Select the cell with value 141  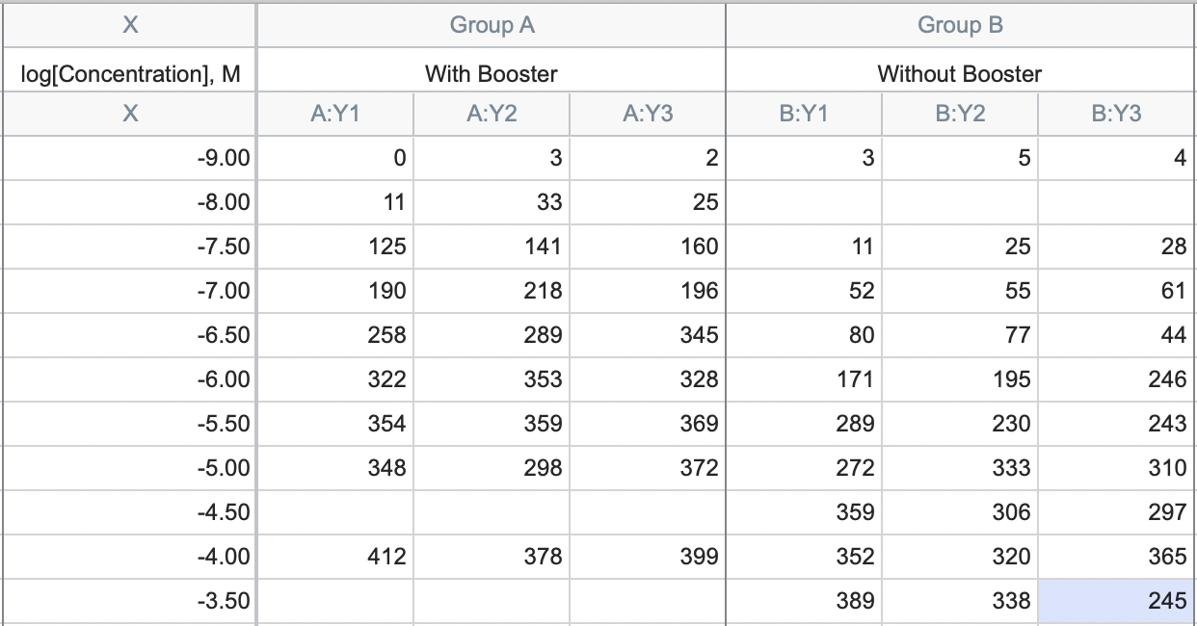click(492, 247)
